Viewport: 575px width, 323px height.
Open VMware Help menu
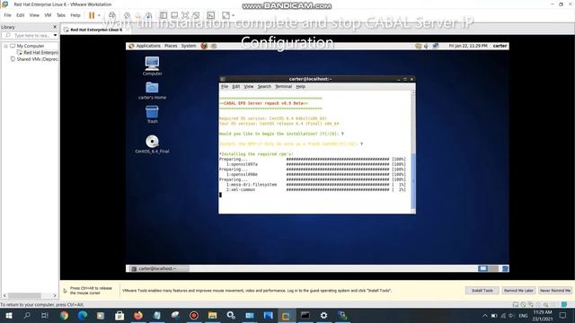tap(75, 15)
